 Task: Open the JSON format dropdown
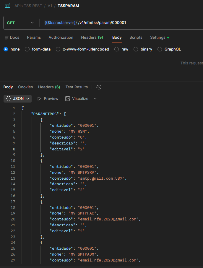pyautogui.click(x=18, y=99)
